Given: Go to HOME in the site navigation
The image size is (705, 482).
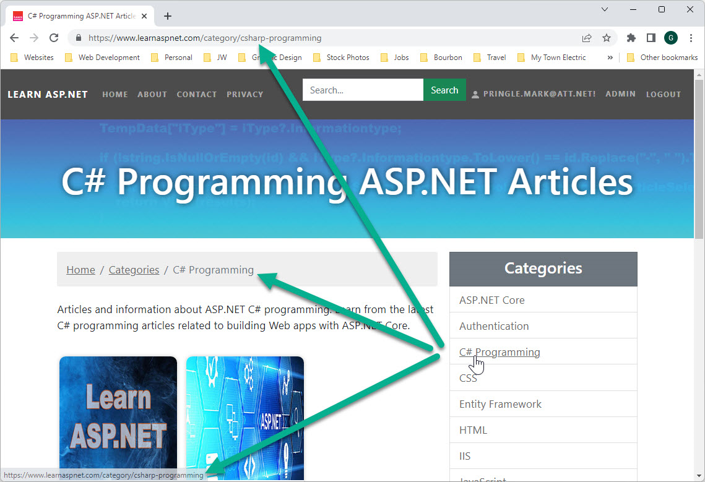Looking at the screenshot, I should point(115,95).
